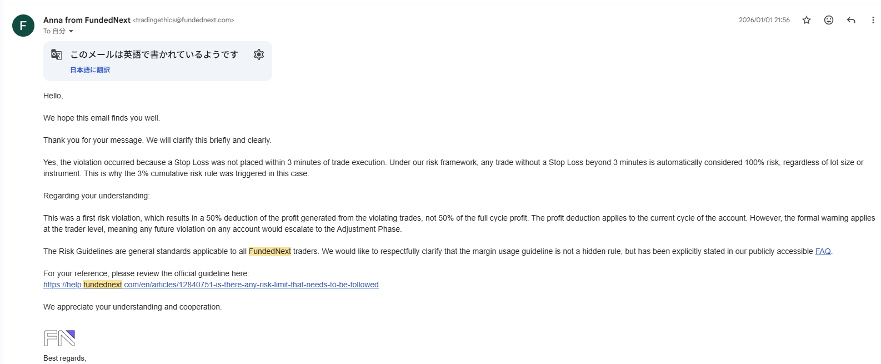The width and height of the screenshot is (881, 364).
Task: Click the sender's green F avatar
Action: pyautogui.click(x=23, y=26)
